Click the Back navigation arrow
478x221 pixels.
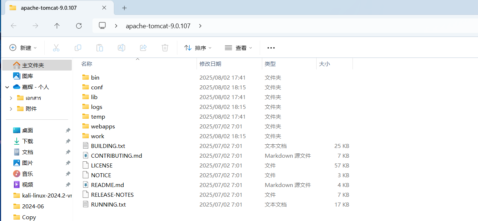pyautogui.click(x=13, y=26)
